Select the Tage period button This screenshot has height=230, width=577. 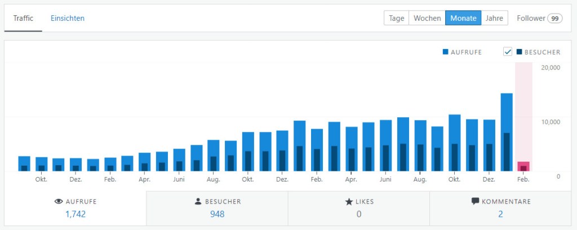click(x=396, y=18)
